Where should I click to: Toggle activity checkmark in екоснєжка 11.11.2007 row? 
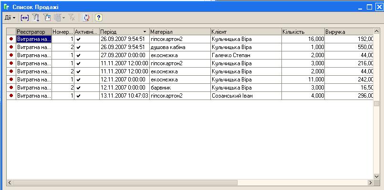tap(78, 71)
